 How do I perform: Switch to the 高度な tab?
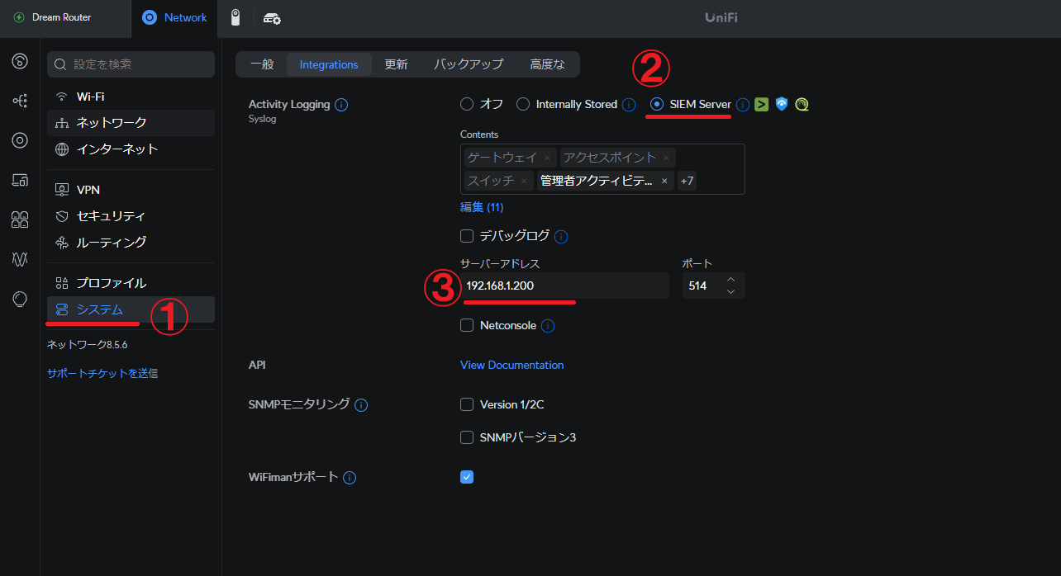(x=548, y=64)
